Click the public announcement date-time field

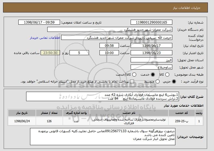pyautogui.click(x=39, y=22)
